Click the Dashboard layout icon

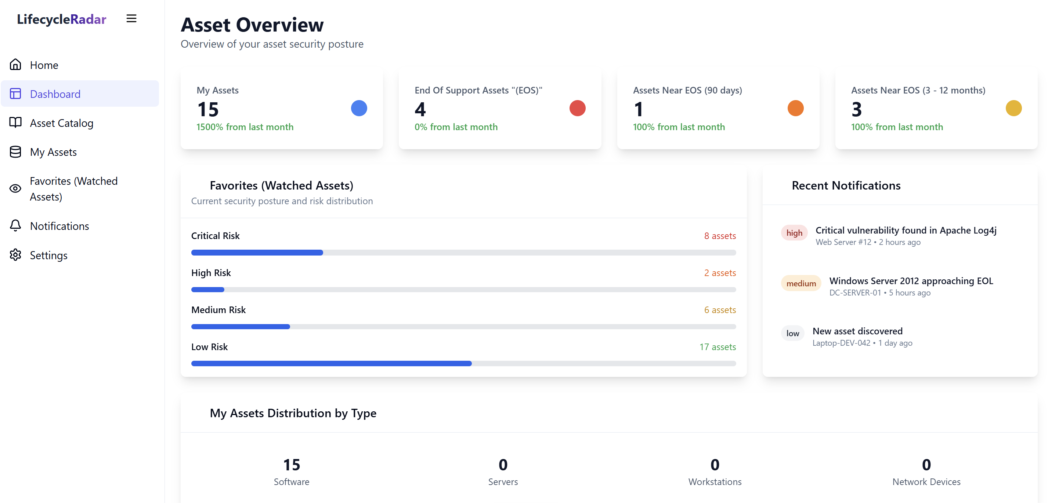15,94
